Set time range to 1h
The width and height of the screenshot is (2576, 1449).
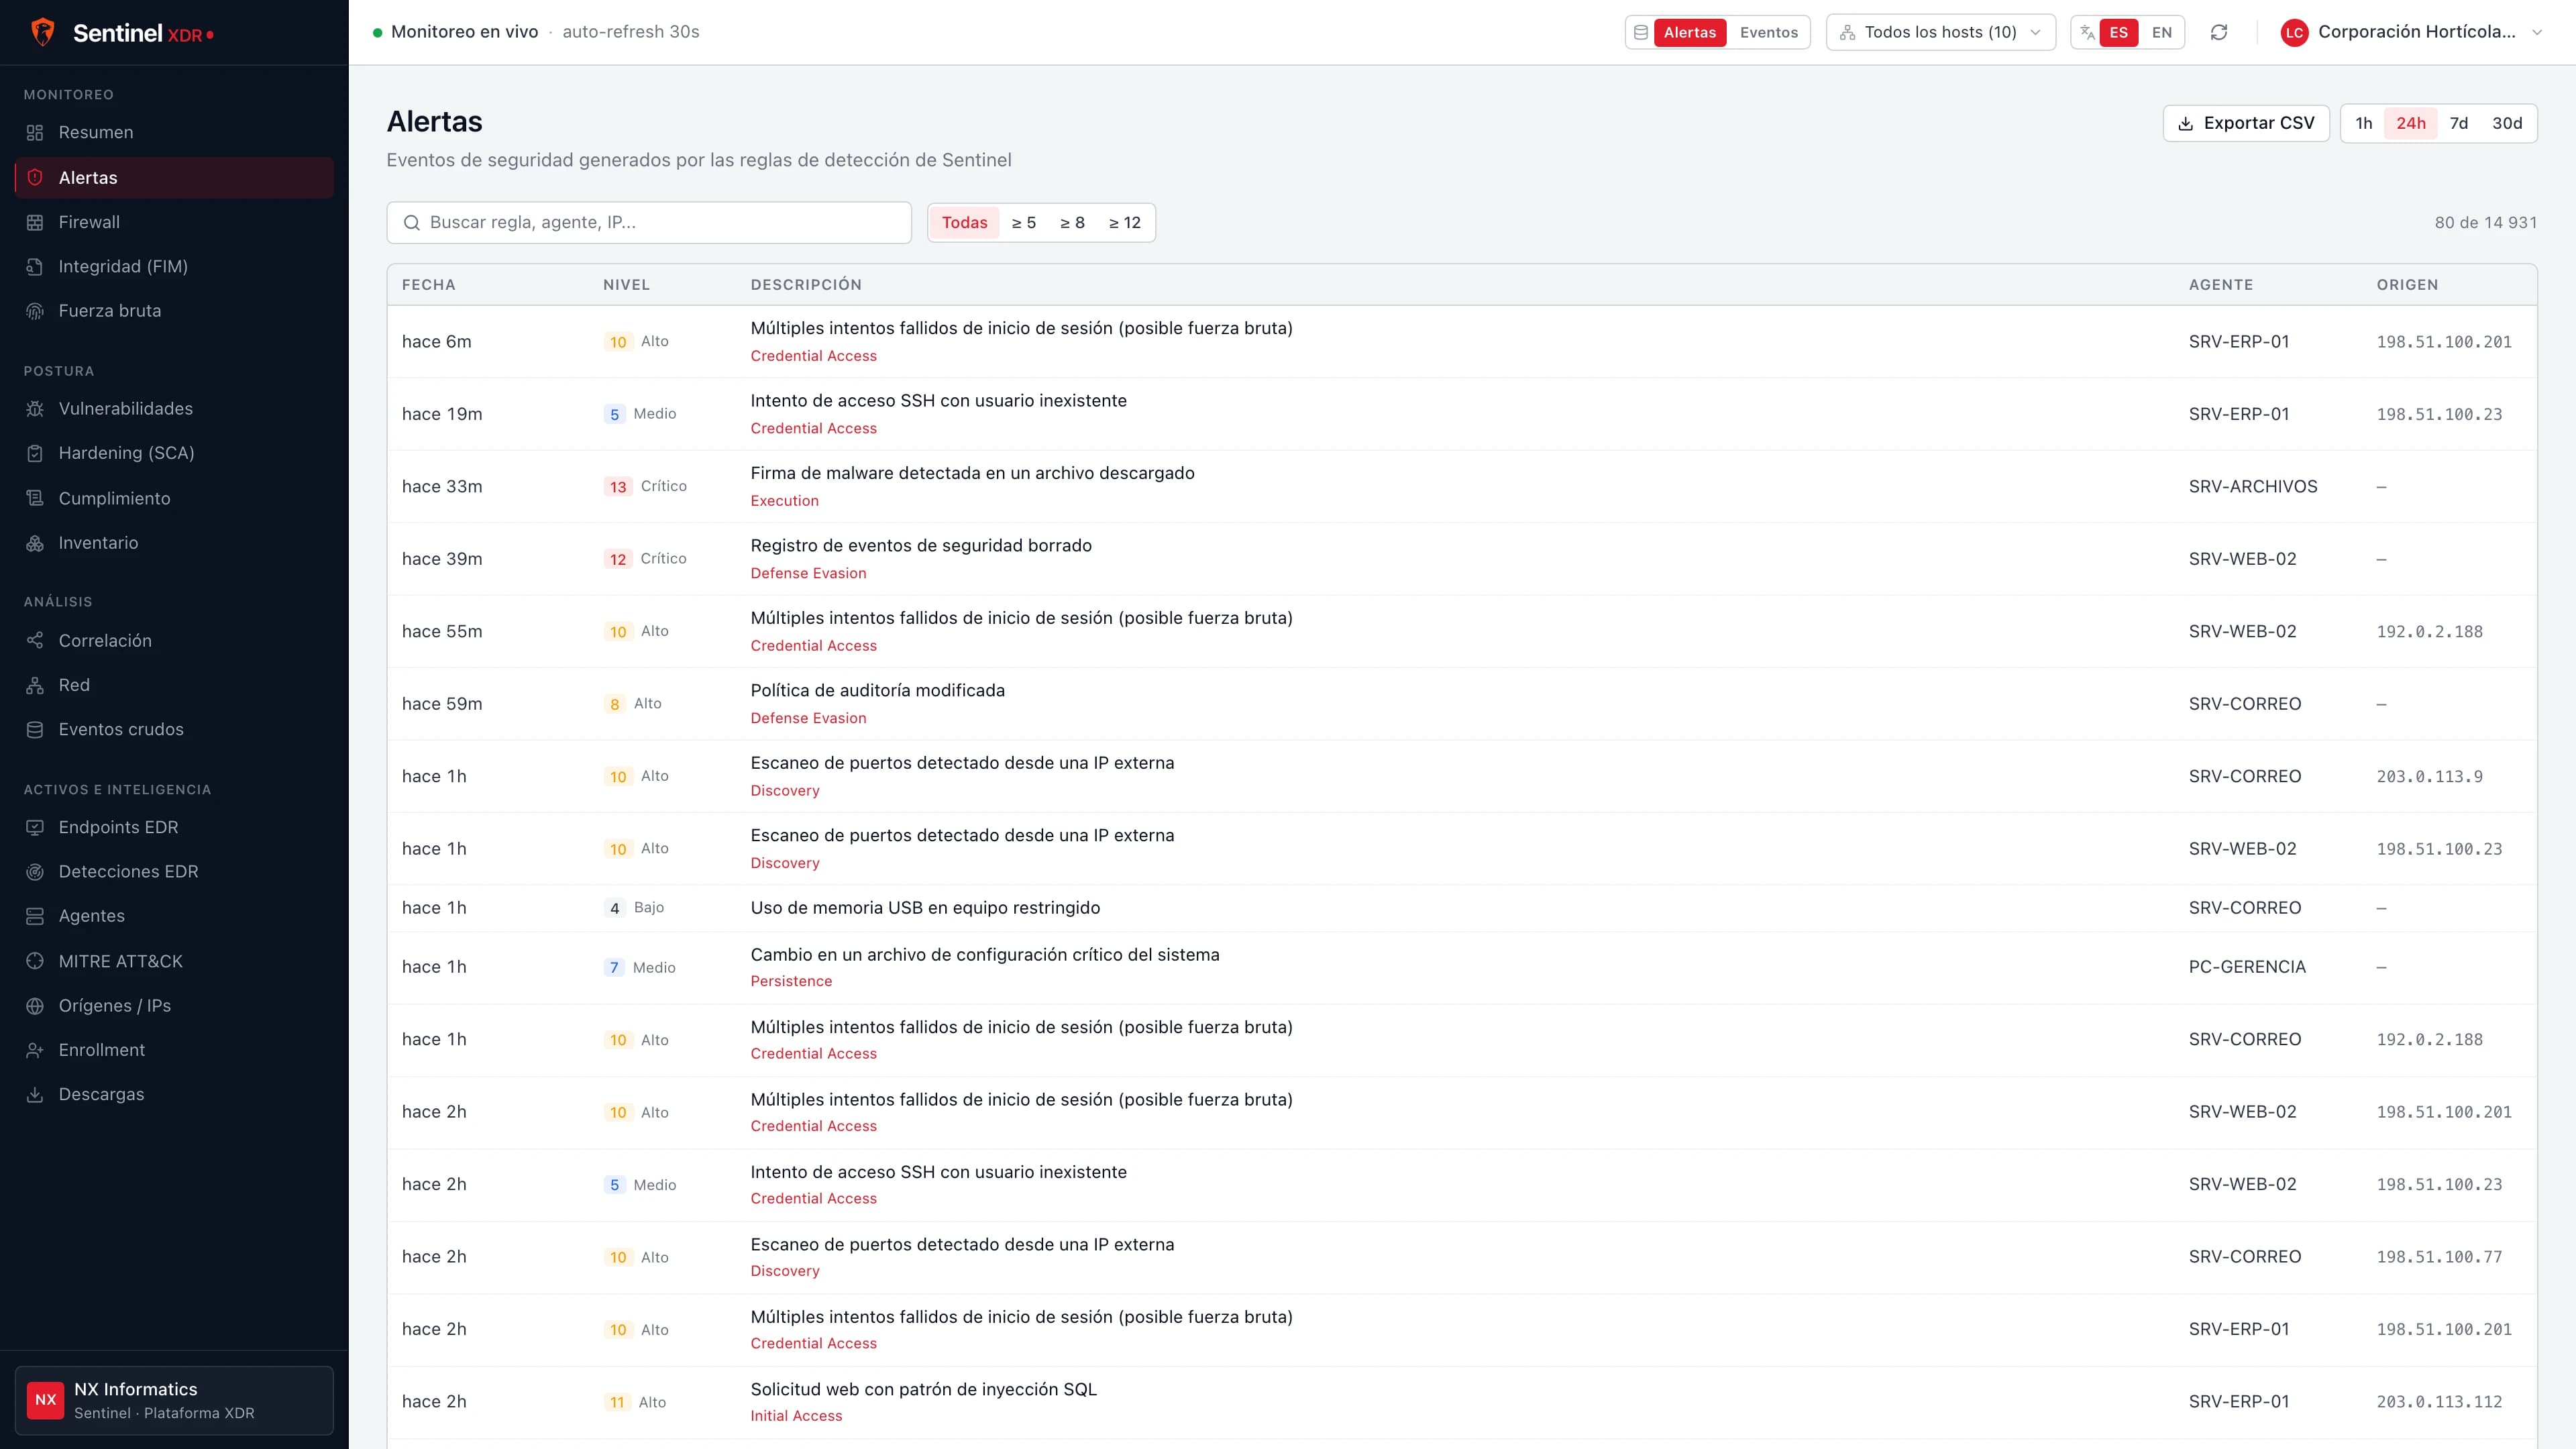(2363, 123)
